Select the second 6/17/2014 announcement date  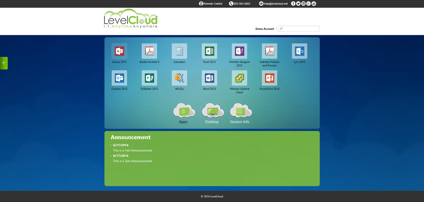[121, 156]
